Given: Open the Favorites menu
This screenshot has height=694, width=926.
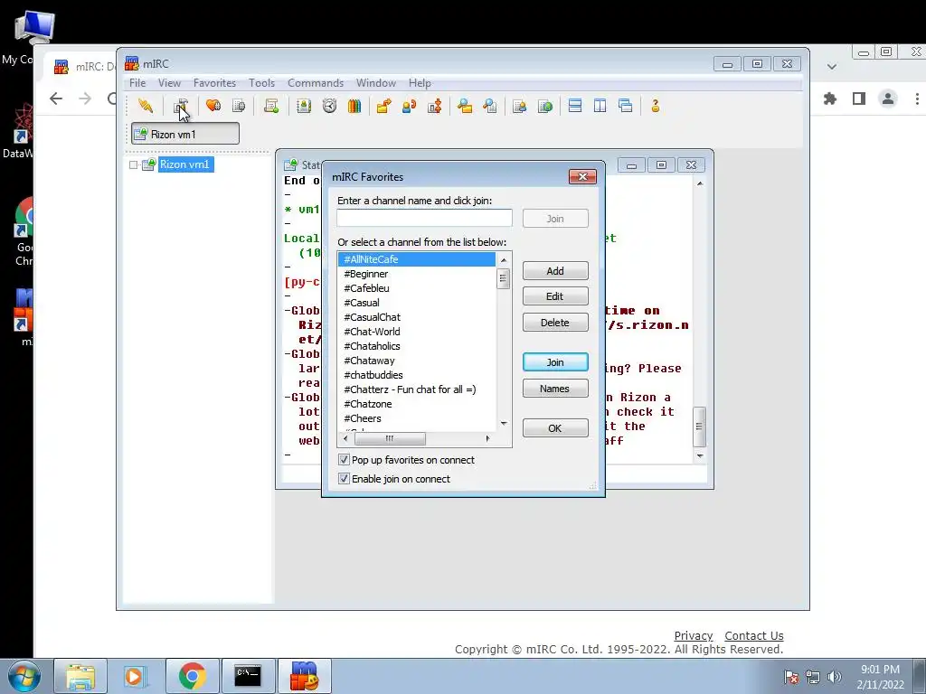Looking at the screenshot, I should (x=214, y=83).
